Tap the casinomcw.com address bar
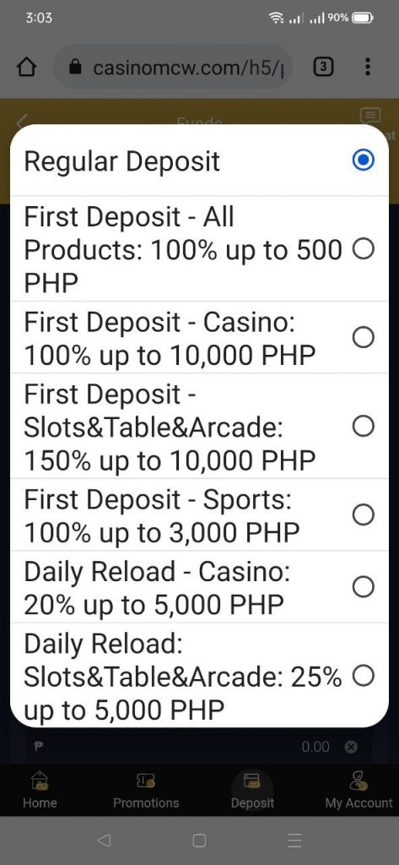Viewport: 399px width, 865px height. (x=172, y=68)
